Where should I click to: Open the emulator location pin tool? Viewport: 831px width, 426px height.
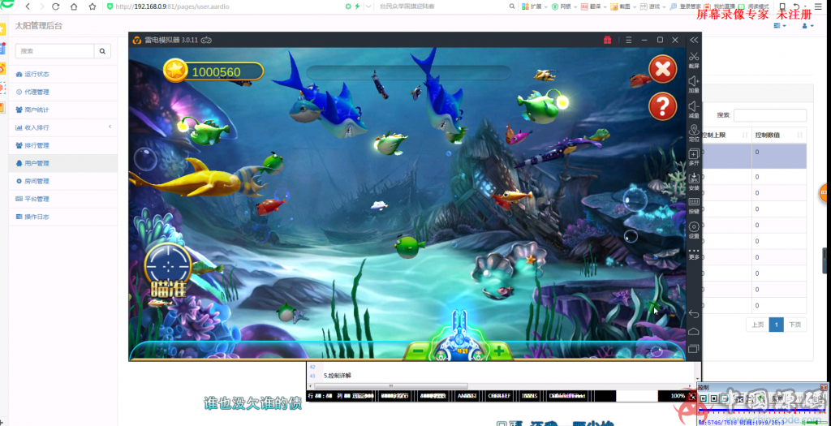(694, 130)
